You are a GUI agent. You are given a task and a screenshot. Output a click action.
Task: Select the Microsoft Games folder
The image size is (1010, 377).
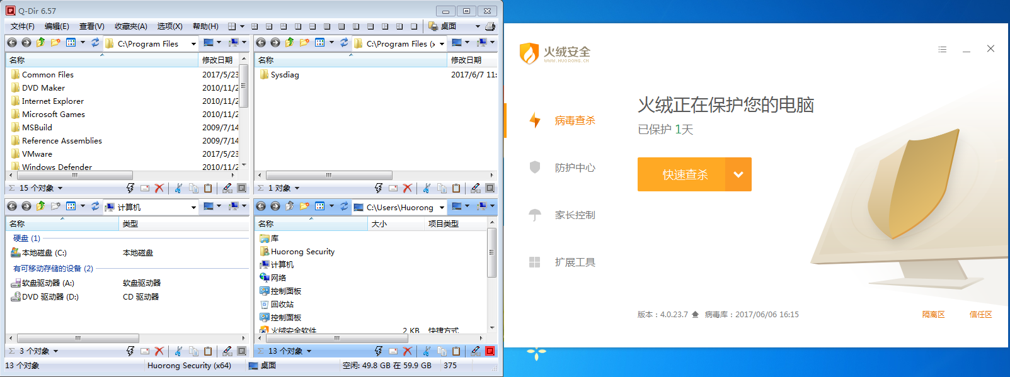[x=48, y=114]
